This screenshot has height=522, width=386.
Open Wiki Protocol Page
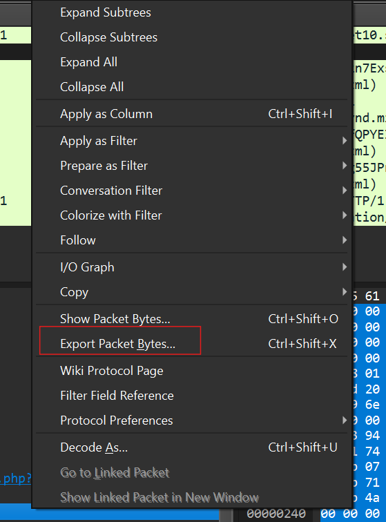191,371
